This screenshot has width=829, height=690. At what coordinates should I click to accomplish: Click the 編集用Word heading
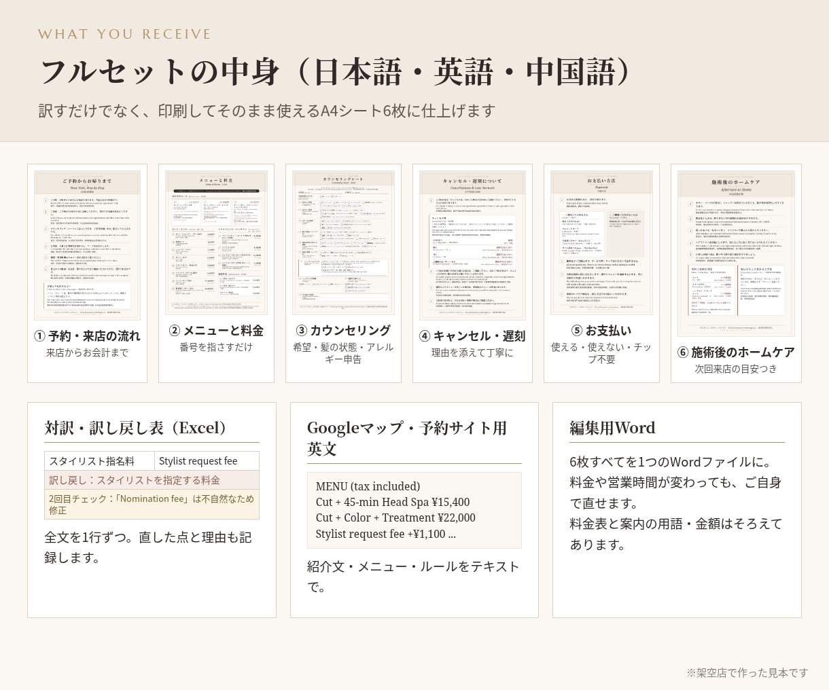612,428
